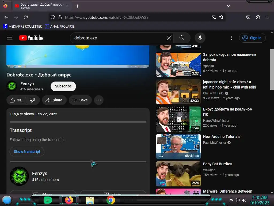This screenshot has height=206, width=274.
Task: Open the japanese night cafe vibes video title
Action: pyautogui.click(x=229, y=84)
